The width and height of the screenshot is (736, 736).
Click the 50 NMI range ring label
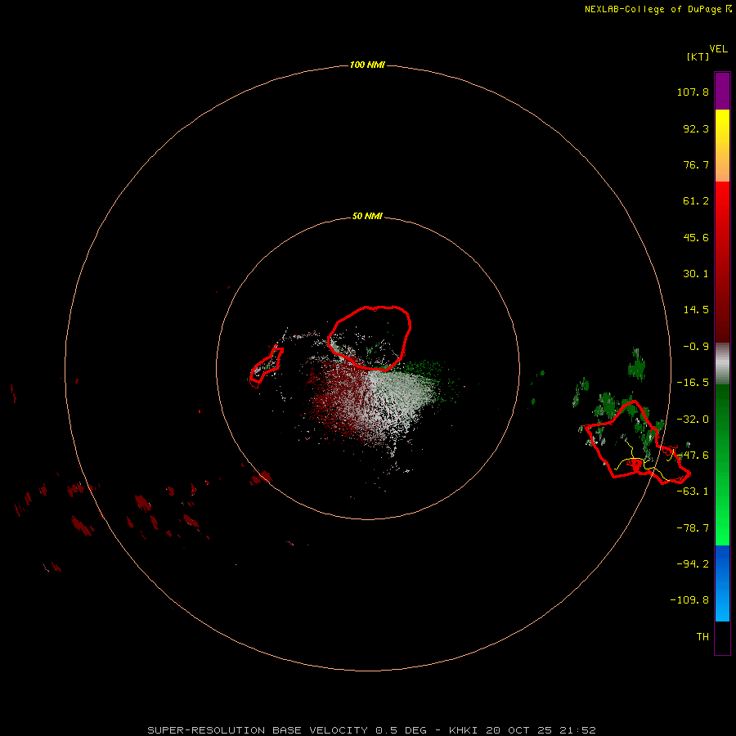pyautogui.click(x=367, y=216)
